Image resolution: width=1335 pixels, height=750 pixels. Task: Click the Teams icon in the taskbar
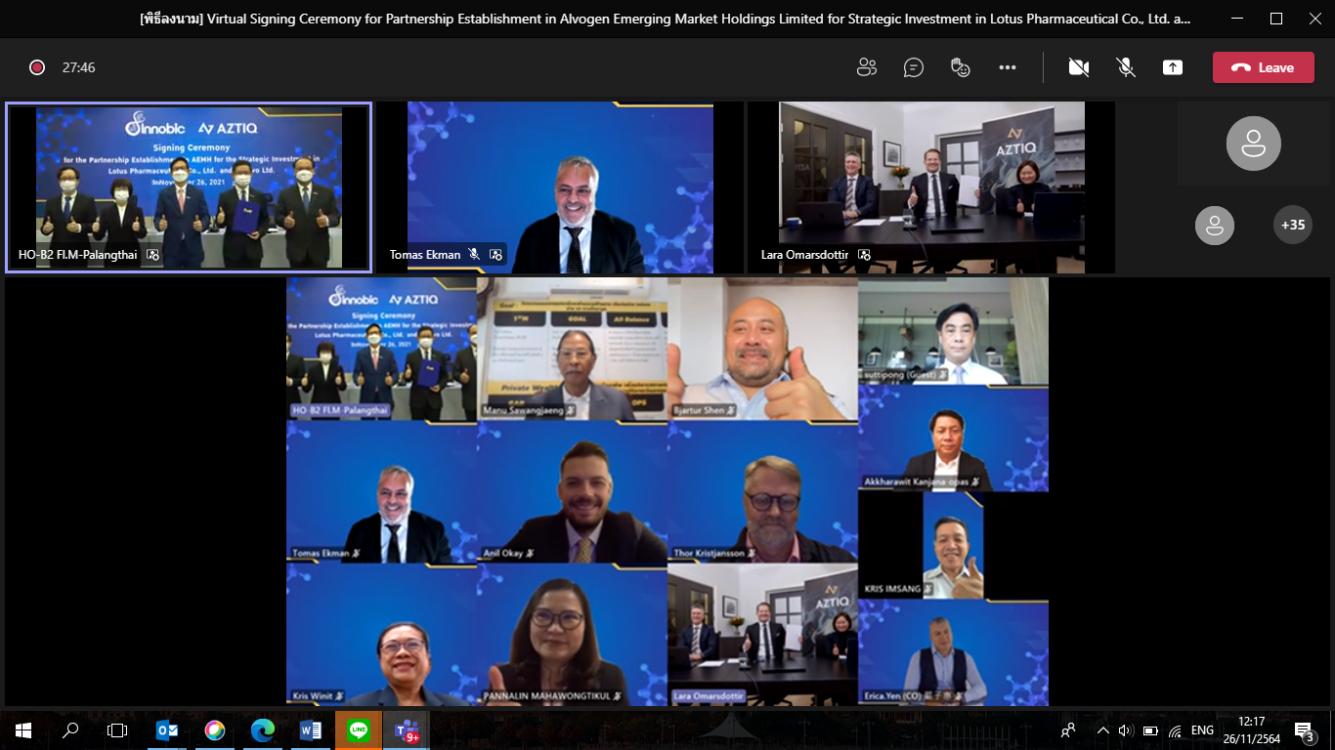(406, 729)
